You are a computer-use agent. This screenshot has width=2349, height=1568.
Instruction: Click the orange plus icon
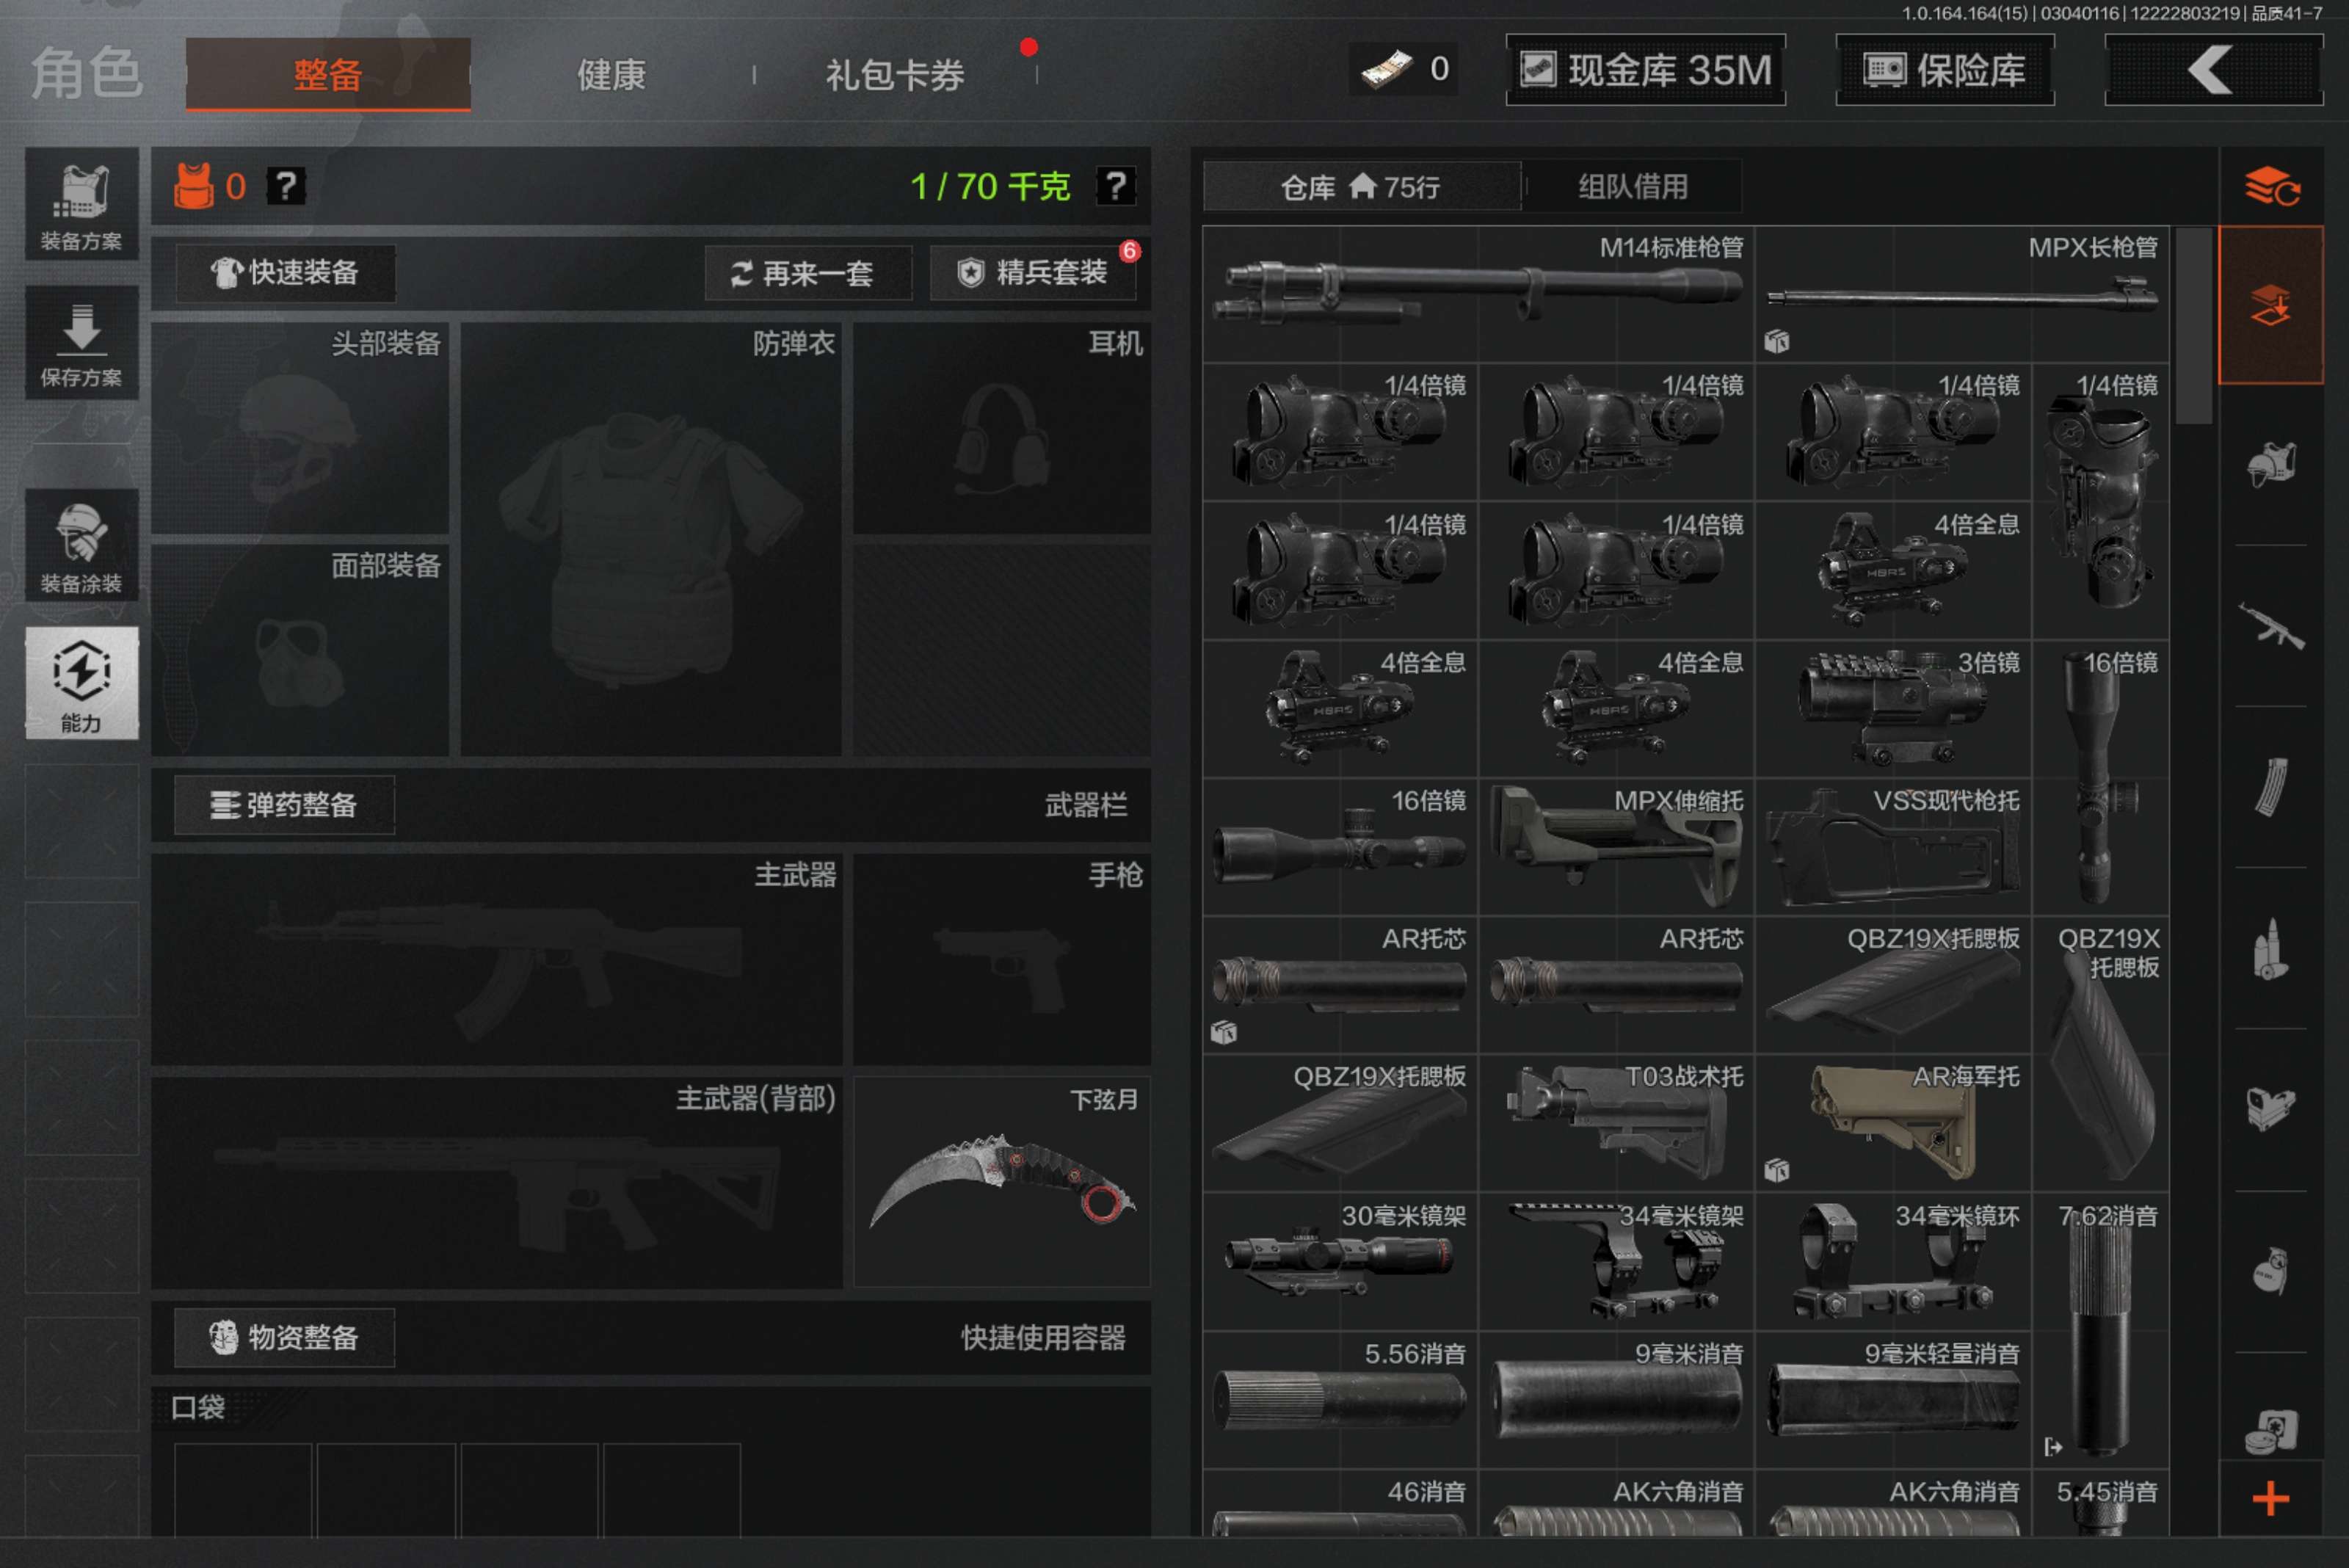coord(2270,1498)
